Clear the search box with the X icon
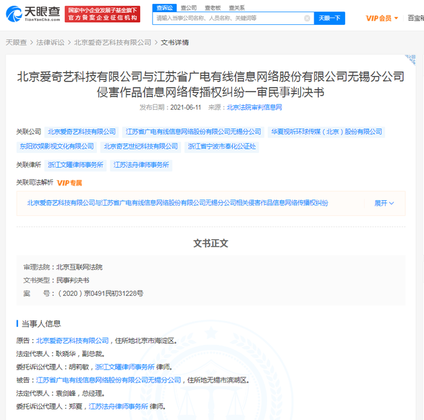Screen dimensions: 424x420 (307, 18)
